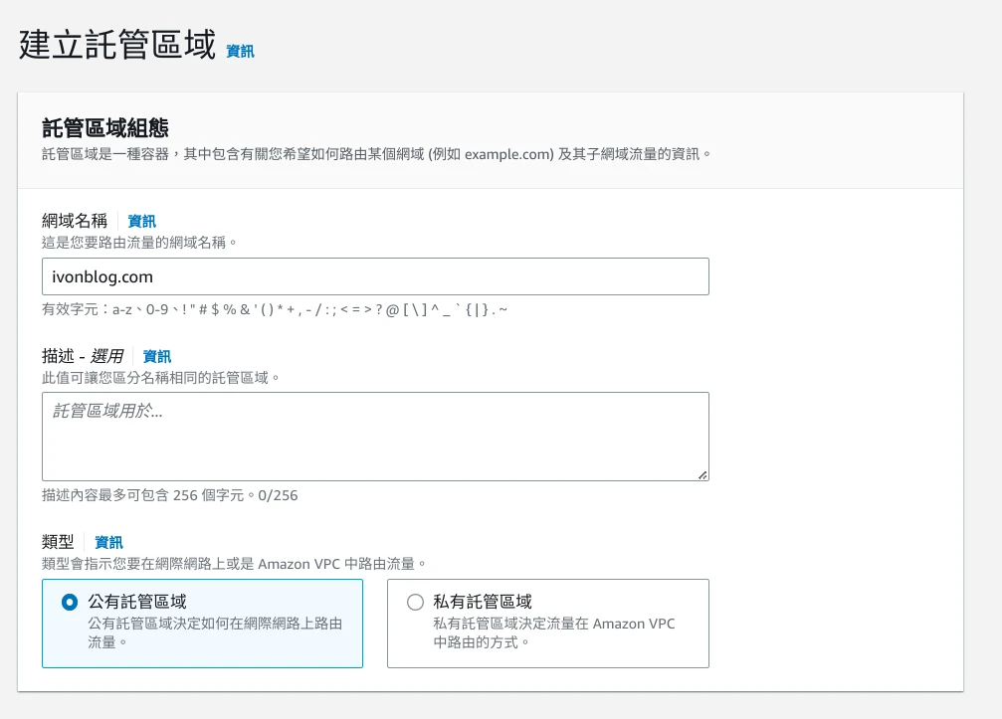Click the 描述 - 選用 field label
This screenshot has height=719, width=1002.
pos(83,356)
